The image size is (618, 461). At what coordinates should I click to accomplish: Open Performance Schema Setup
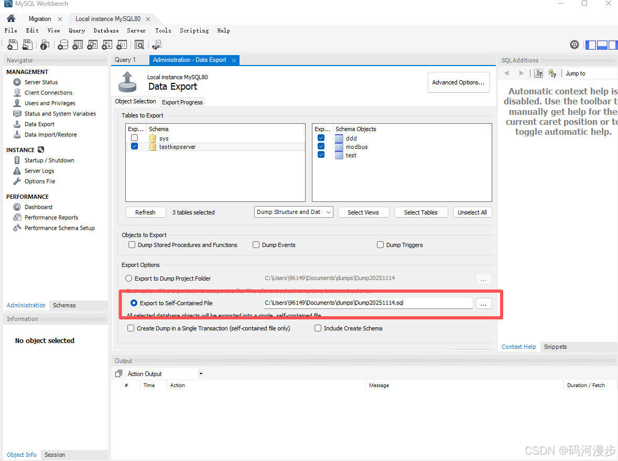(59, 228)
